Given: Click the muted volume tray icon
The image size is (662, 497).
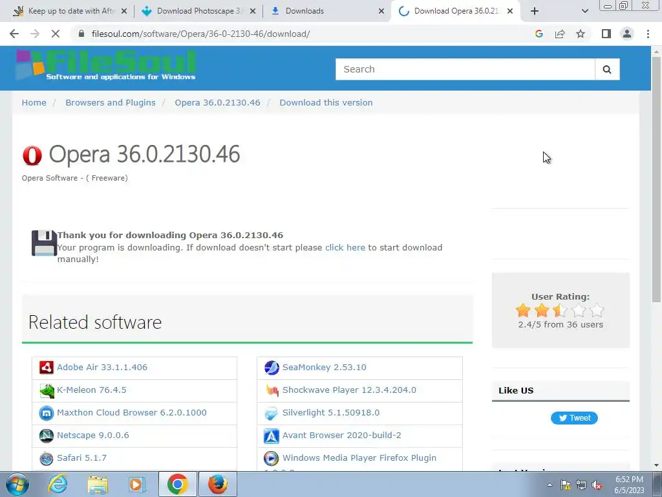Looking at the screenshot, I should (597, 485).
